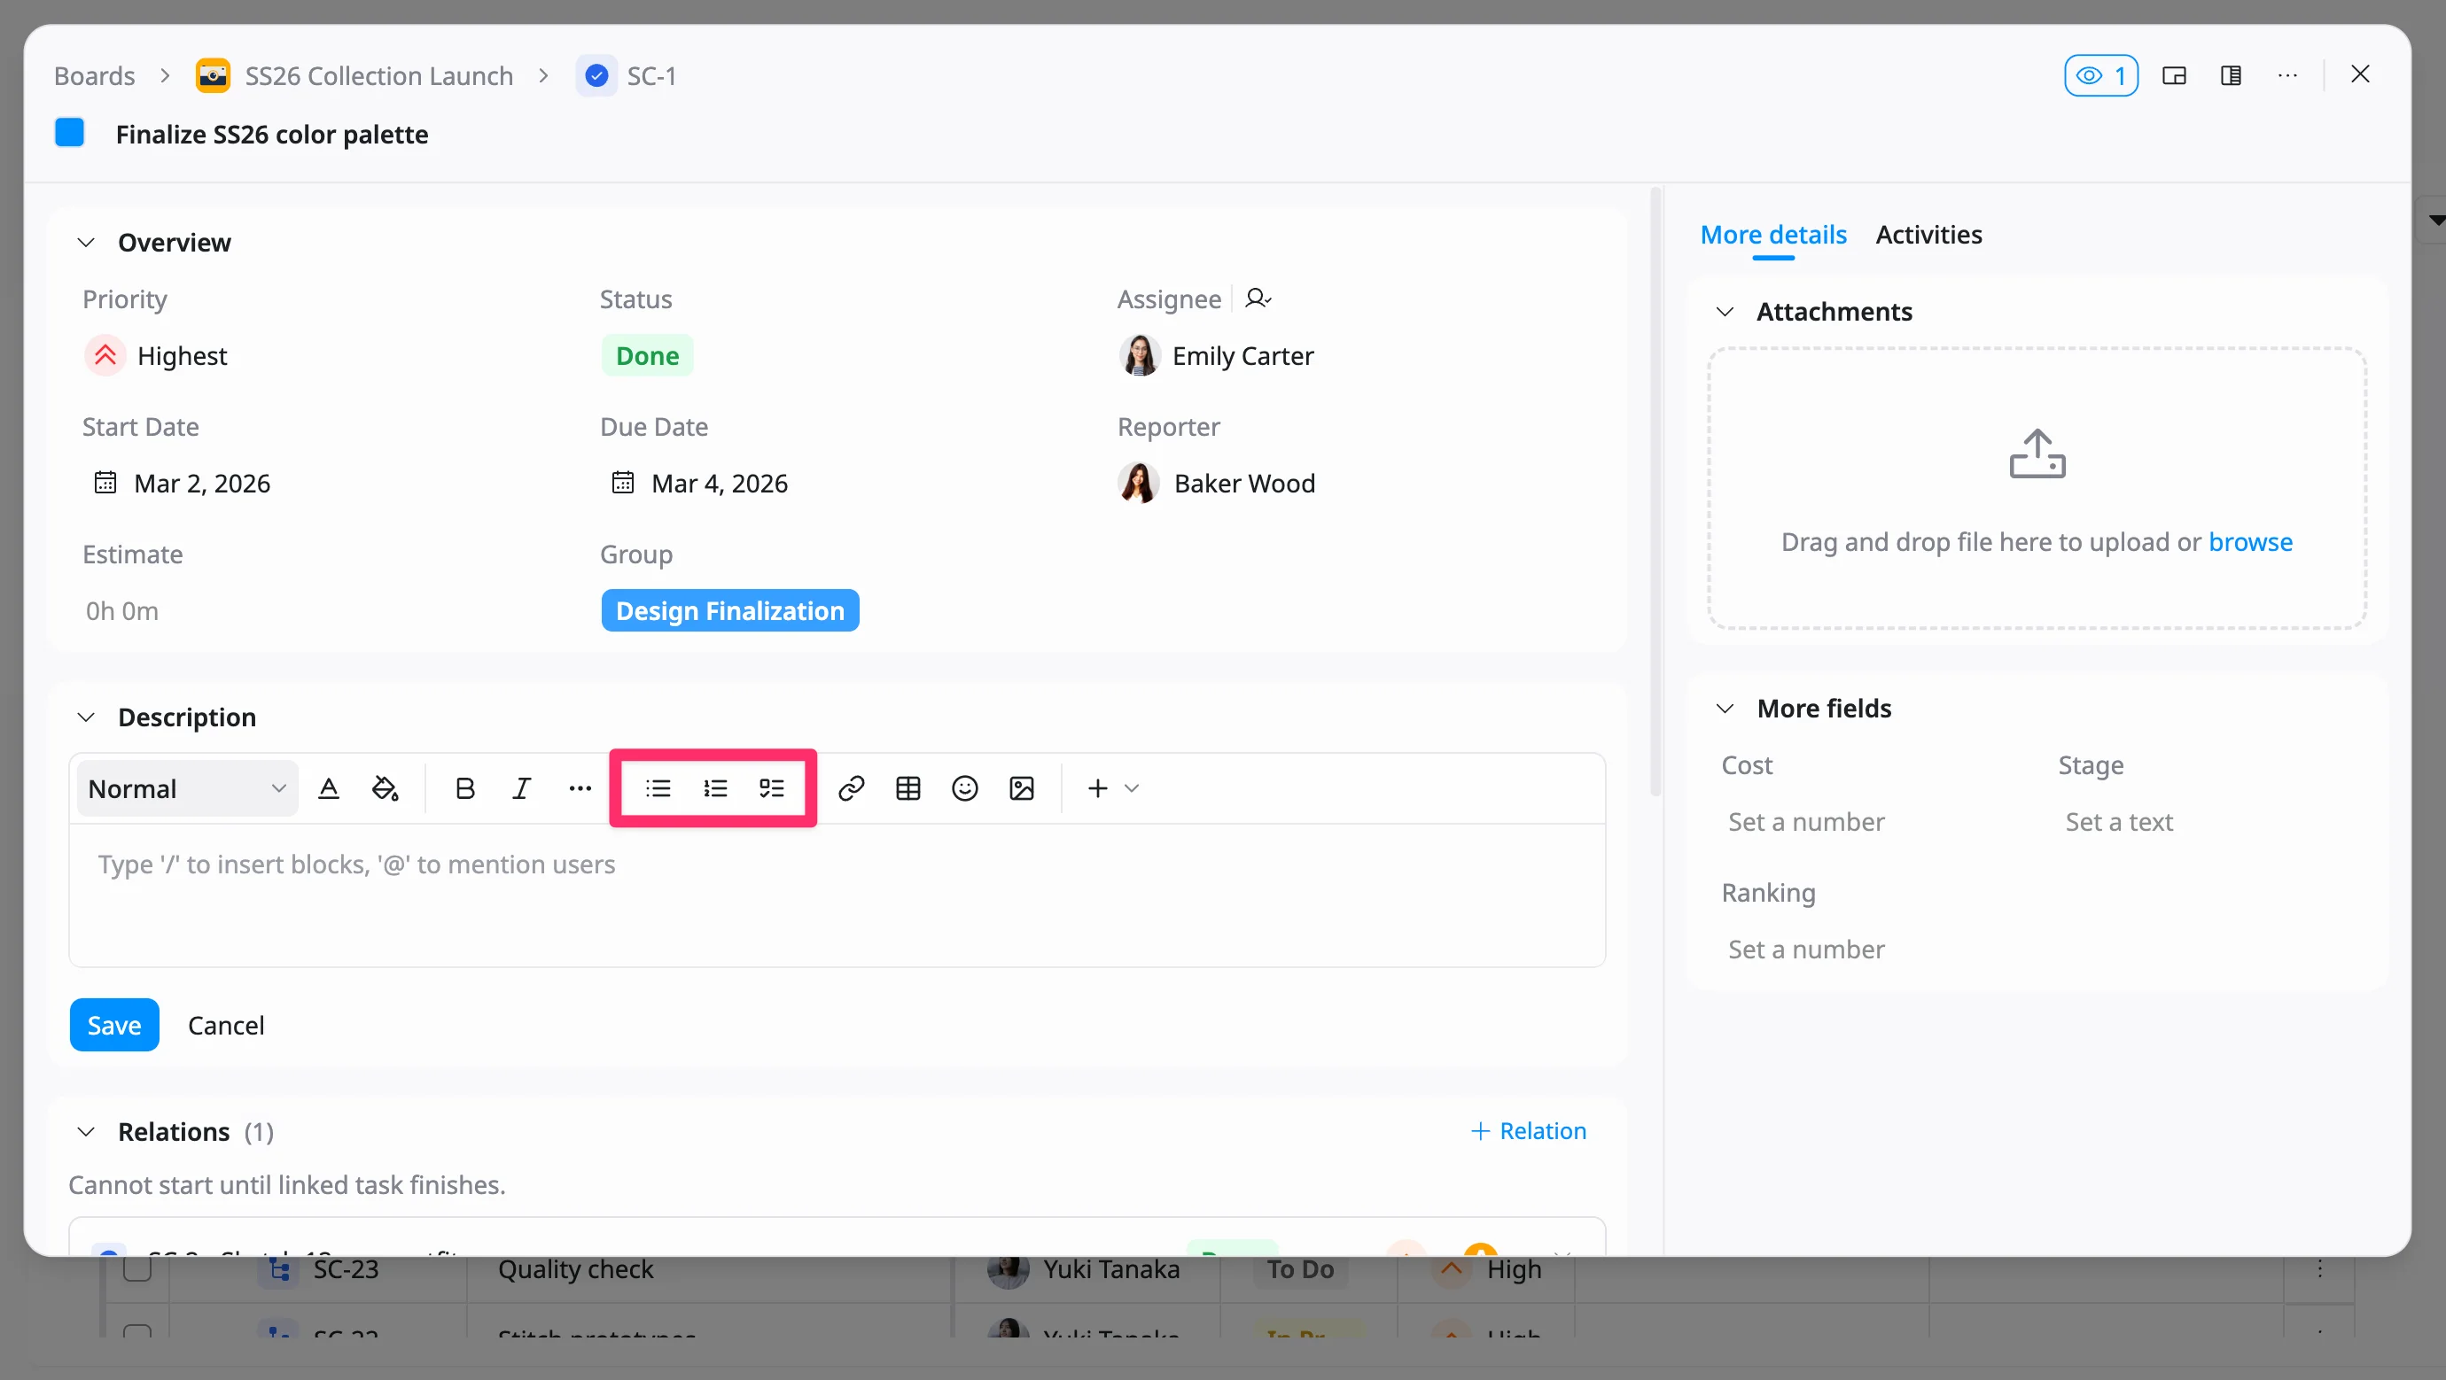Save the description
This screenshot has height=1380, width=2446.
pyautogui.click(x=114, y=1025)
